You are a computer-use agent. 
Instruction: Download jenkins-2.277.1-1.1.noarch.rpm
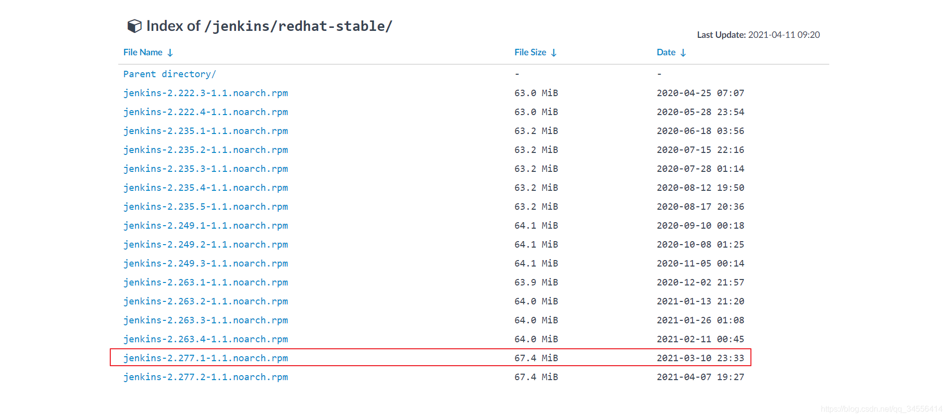[206, 358]
